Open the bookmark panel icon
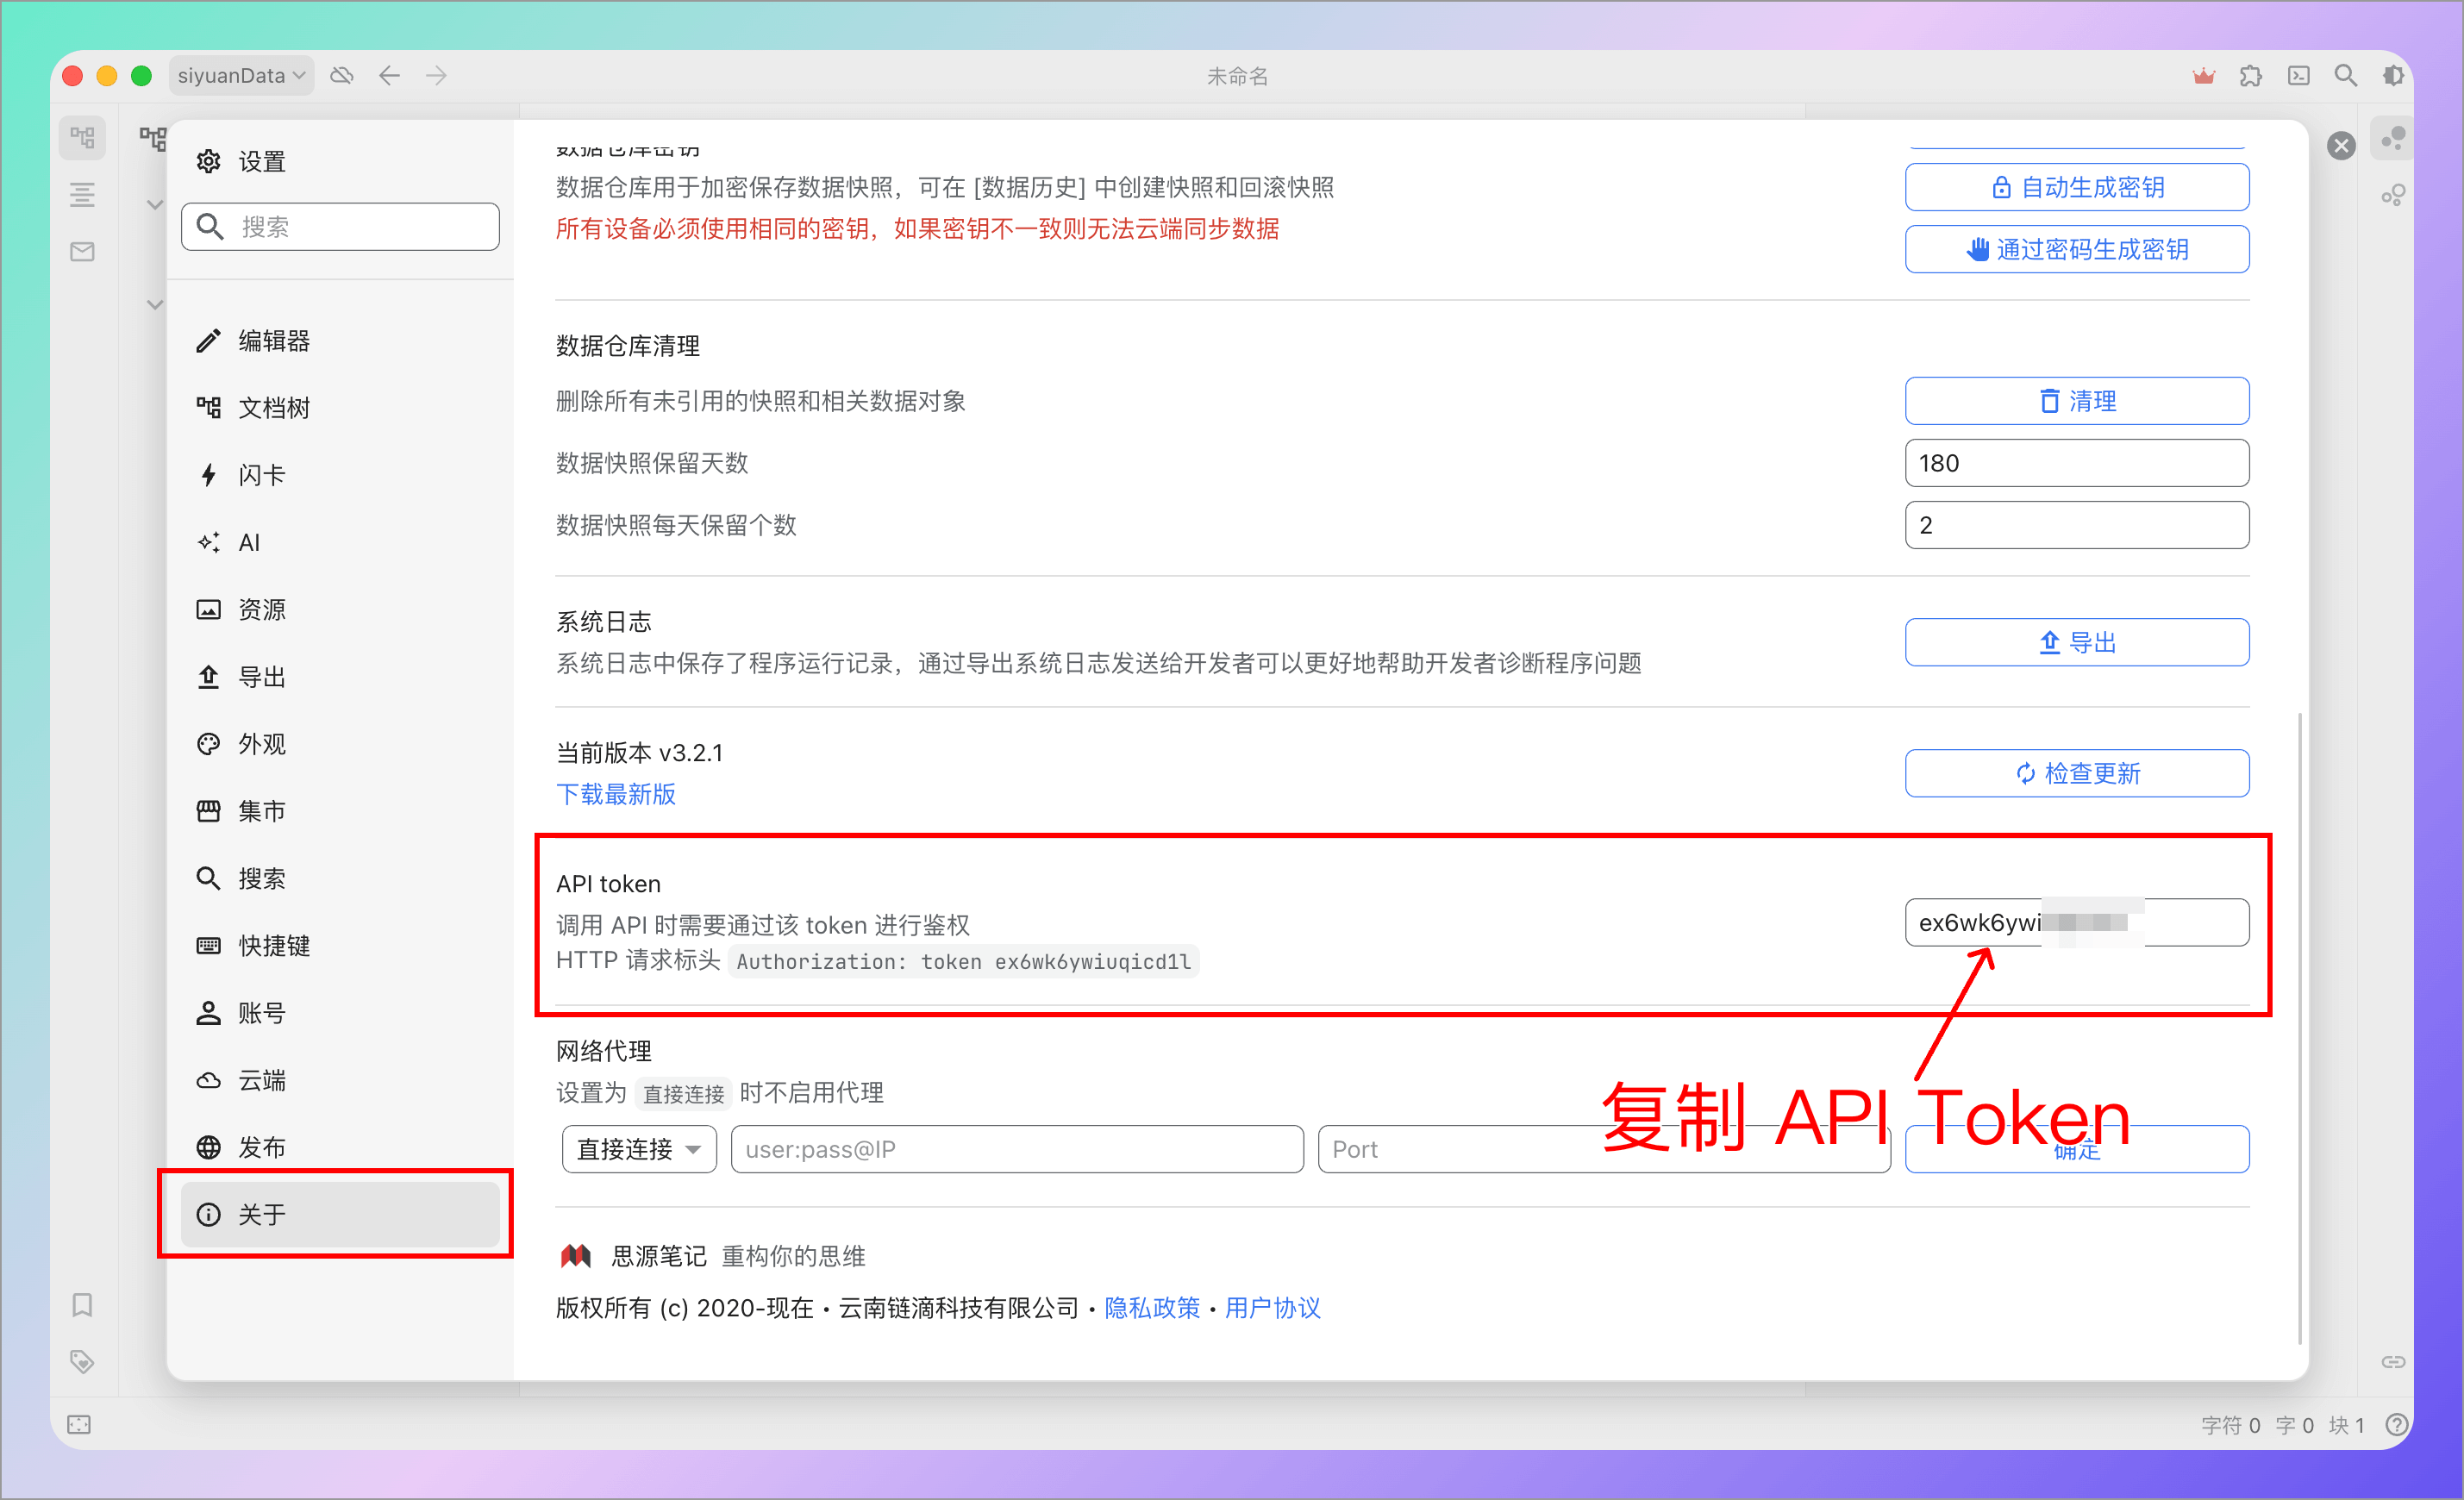2464x1500 pixels. tap(82, 1305)
